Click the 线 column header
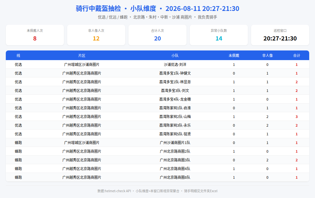The width and height of the screenshot is (315, 198). [18, 56]
